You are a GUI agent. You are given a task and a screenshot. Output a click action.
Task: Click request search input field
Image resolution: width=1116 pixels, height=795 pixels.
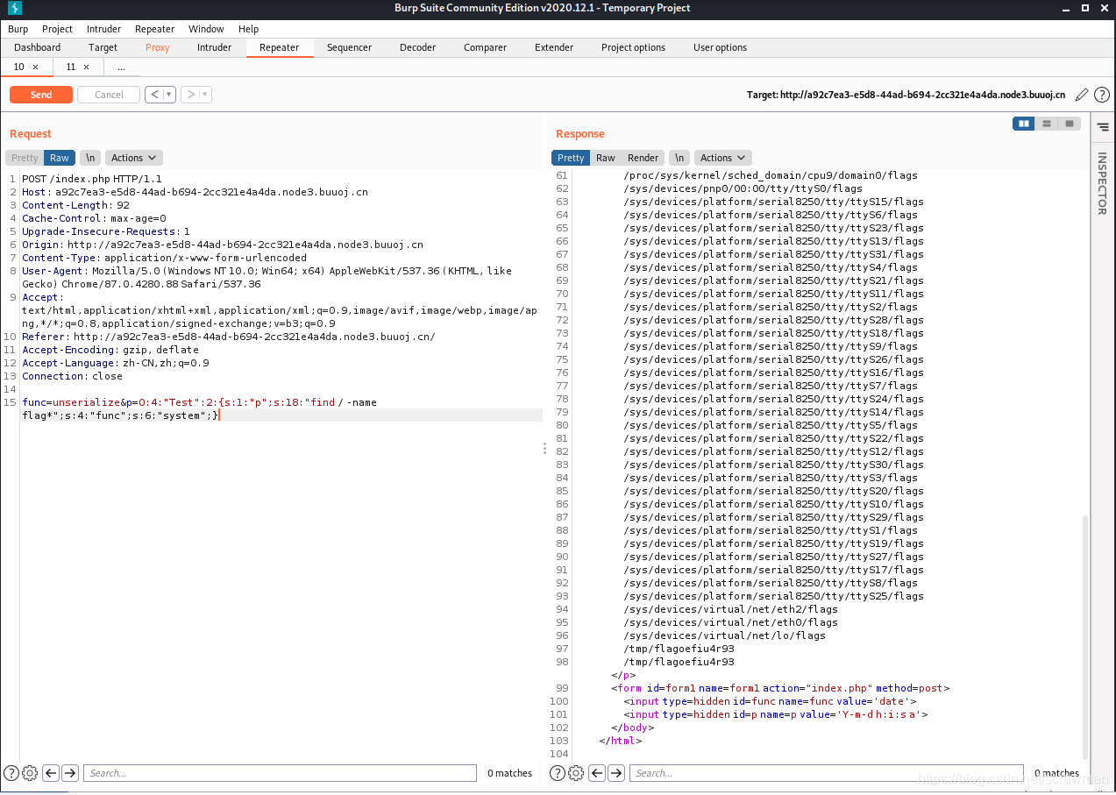pyautogui.click(x=280, y=773)
